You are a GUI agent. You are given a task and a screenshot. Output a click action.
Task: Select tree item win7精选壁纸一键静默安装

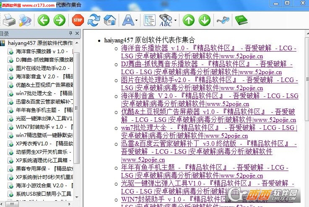coord(44,135)
